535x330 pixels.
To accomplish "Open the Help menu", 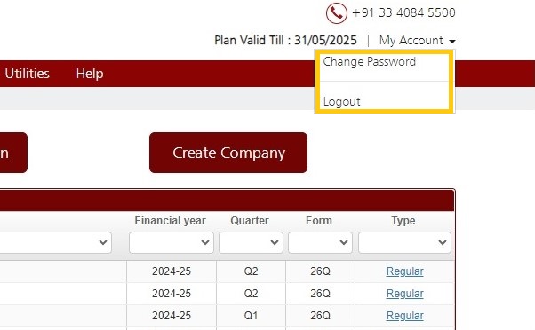I will click(x=90, y=74).
